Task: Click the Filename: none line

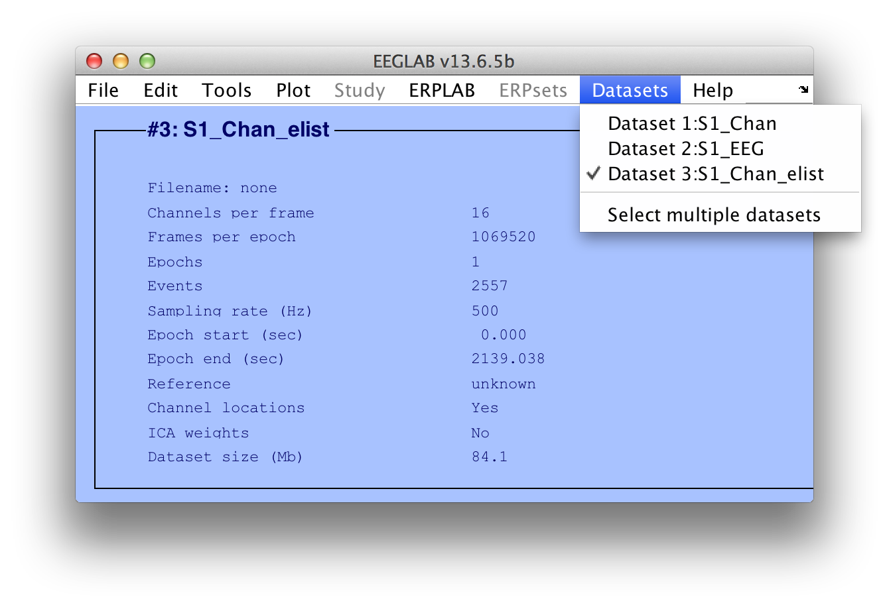Action: (x=212, y=188)
